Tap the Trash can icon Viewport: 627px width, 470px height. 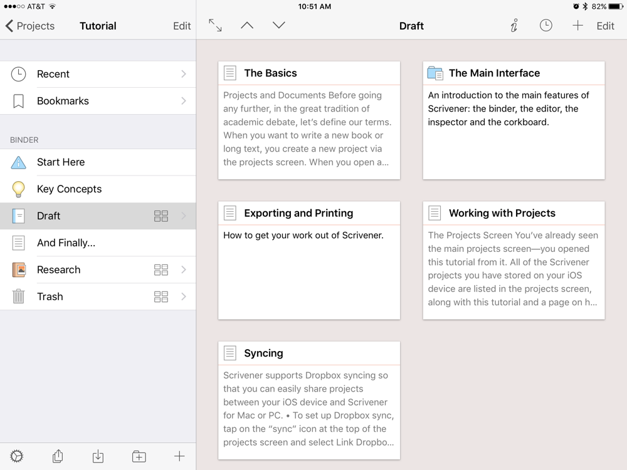coord(18,296)
